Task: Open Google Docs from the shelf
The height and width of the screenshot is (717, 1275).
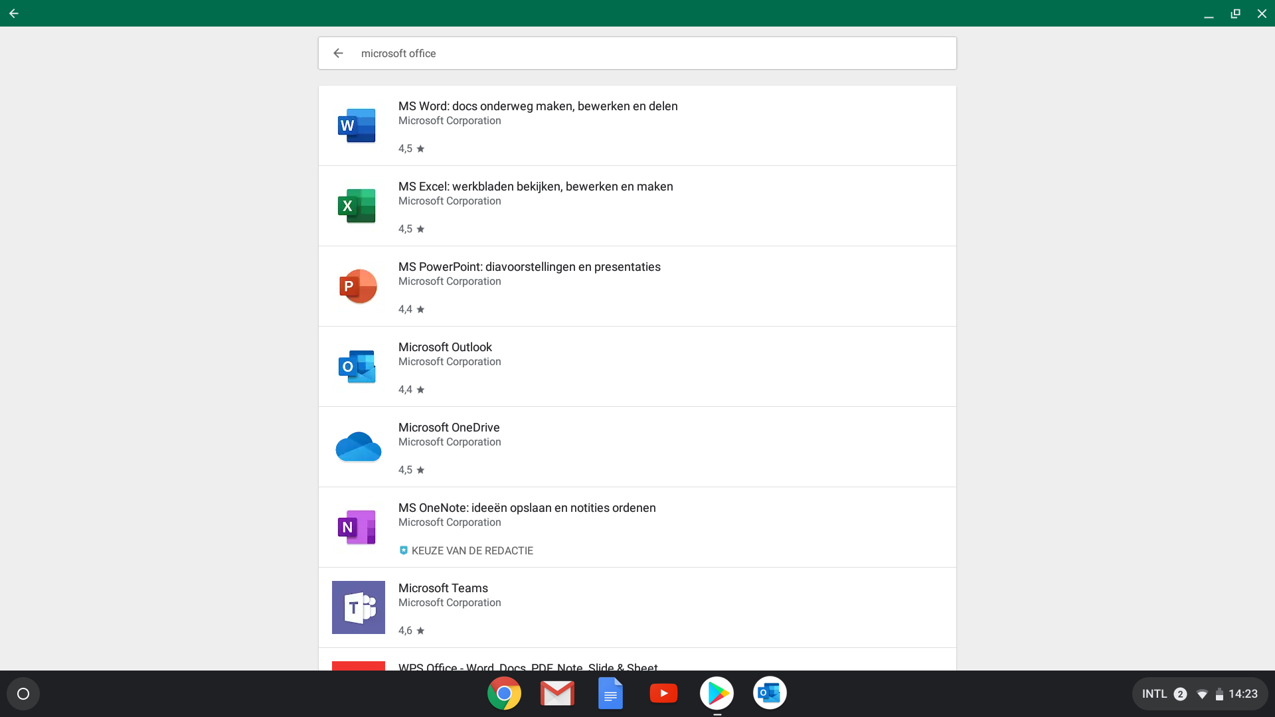Action: point(610,693)
